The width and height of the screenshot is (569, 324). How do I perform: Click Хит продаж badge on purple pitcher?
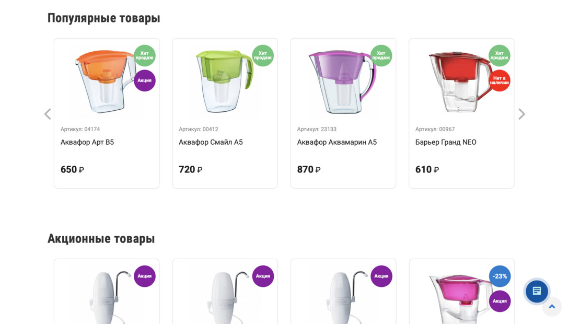pyautogui.click(x=381, y=55)
